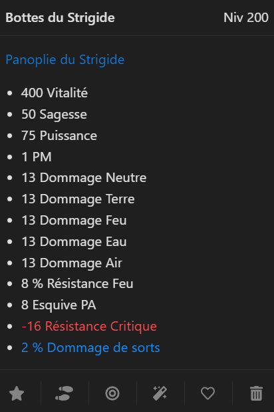Viewport: 274px width, 412px height.
Task: Select the 75 Puissance stat line
Action: point(59,135)
